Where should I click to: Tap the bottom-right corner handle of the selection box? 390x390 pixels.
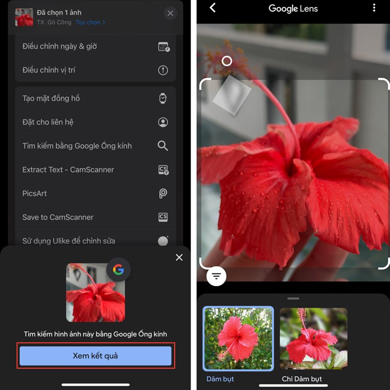[384, 264]
